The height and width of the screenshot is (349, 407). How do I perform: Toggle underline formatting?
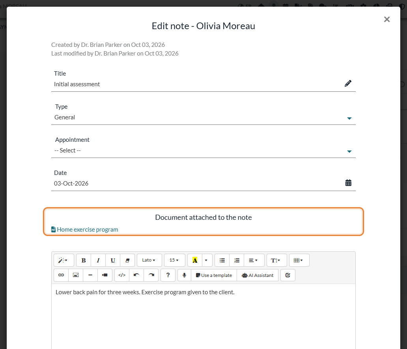[113, 260]
